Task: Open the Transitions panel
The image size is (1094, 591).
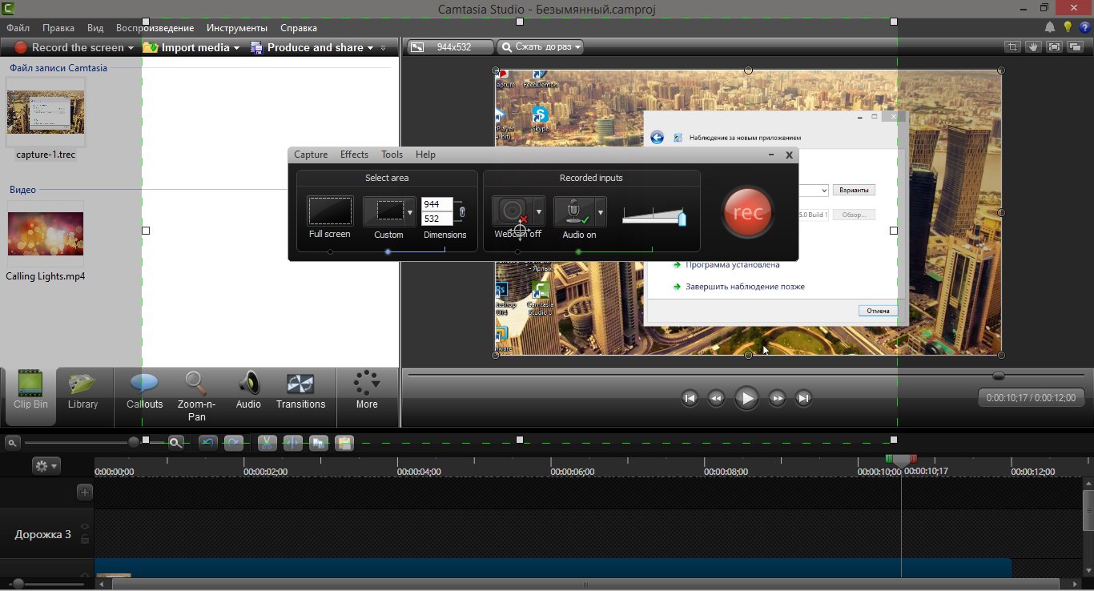Action: point(300,391)
